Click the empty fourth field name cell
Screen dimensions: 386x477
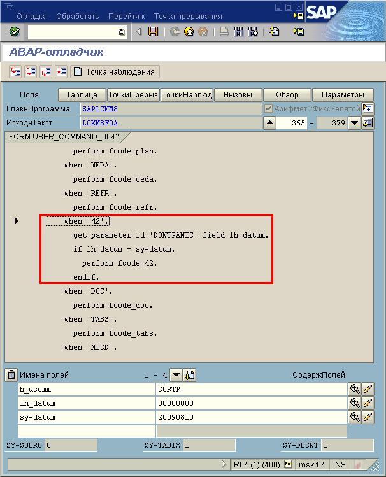[x=87, y=431]
